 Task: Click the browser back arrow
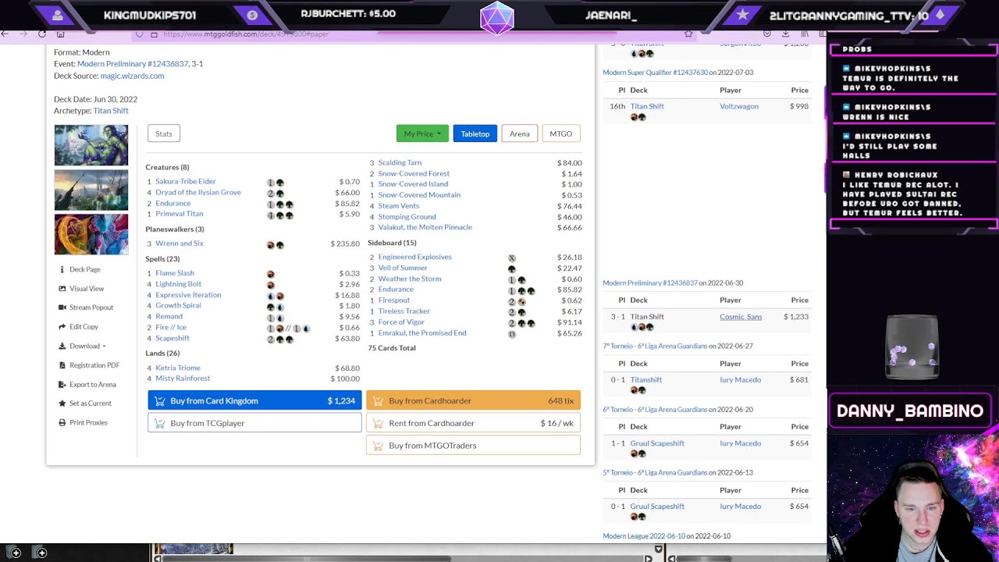pyautogui.click(x=5, y=34)
